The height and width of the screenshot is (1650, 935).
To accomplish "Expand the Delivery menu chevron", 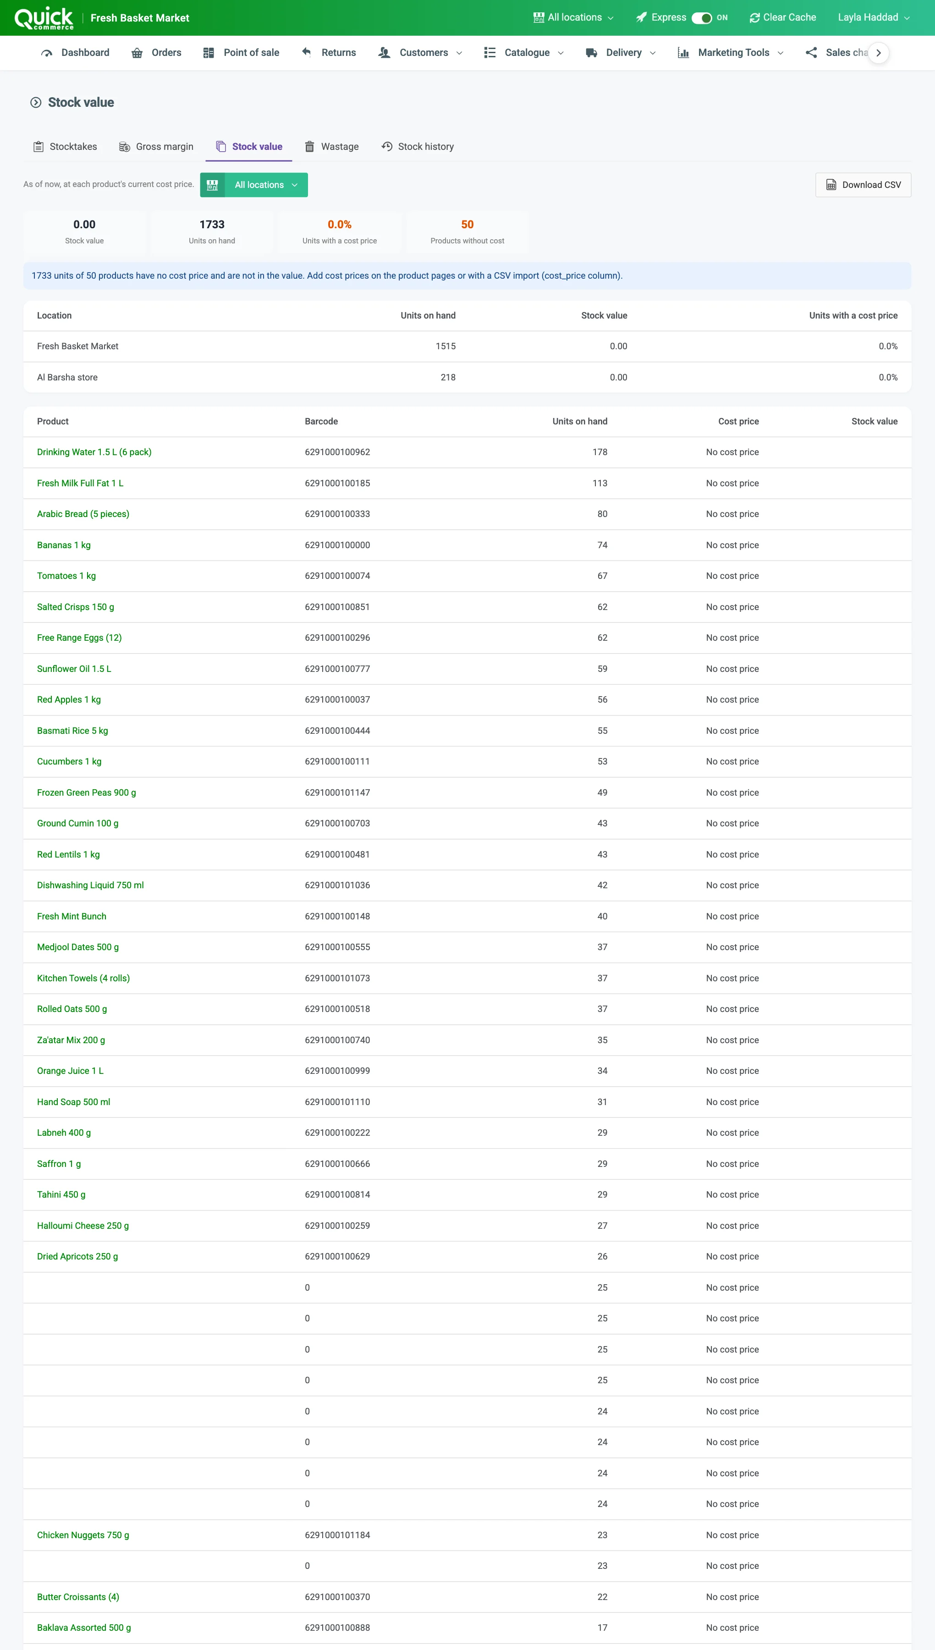I will [653, 53].
